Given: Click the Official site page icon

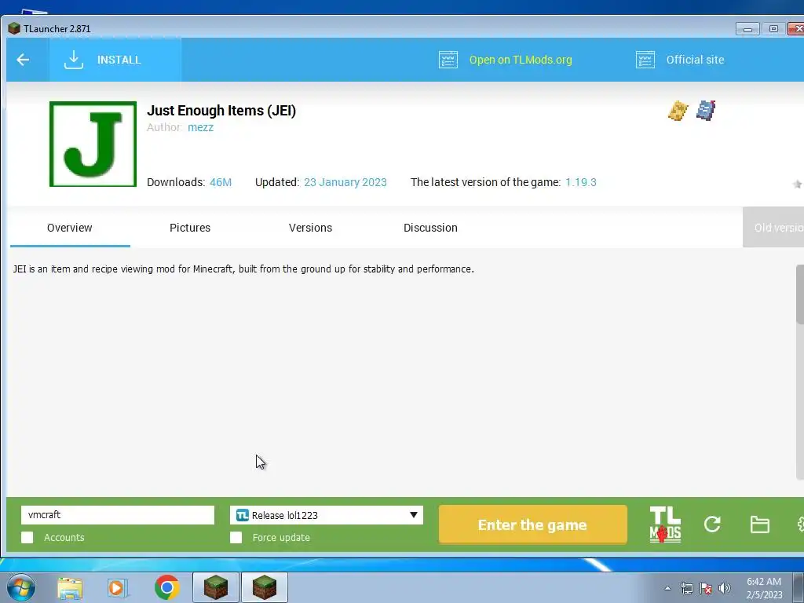Looking at the screenshot, I should (645, 60).
